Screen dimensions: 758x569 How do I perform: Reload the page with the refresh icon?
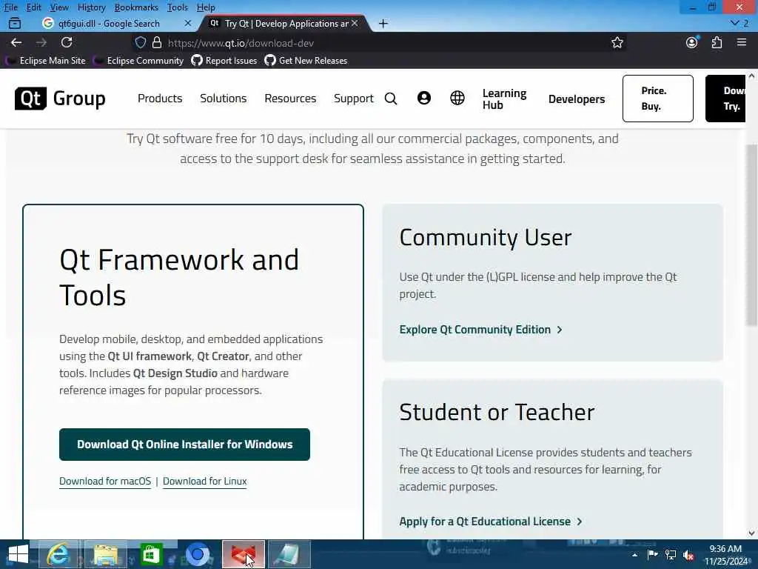pos(67,42)
